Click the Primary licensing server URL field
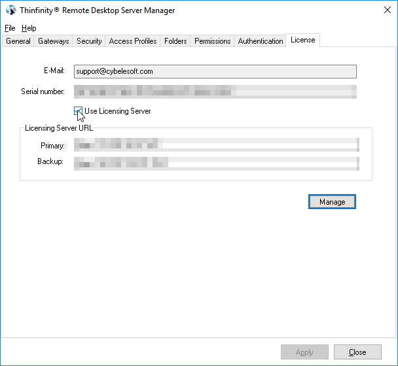398x366 pixels. coord(216,145)
